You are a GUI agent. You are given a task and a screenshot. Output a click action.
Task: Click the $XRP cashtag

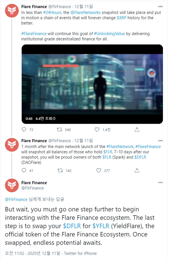(x=122, y=18)
